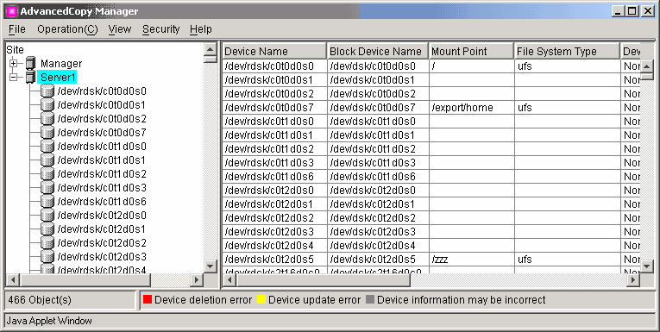Click disk icon for /dev/rdsk/c0t1d0s2 in tree
Screen dimensions: 660x332
pyautogui.click(x=47, y=174)
